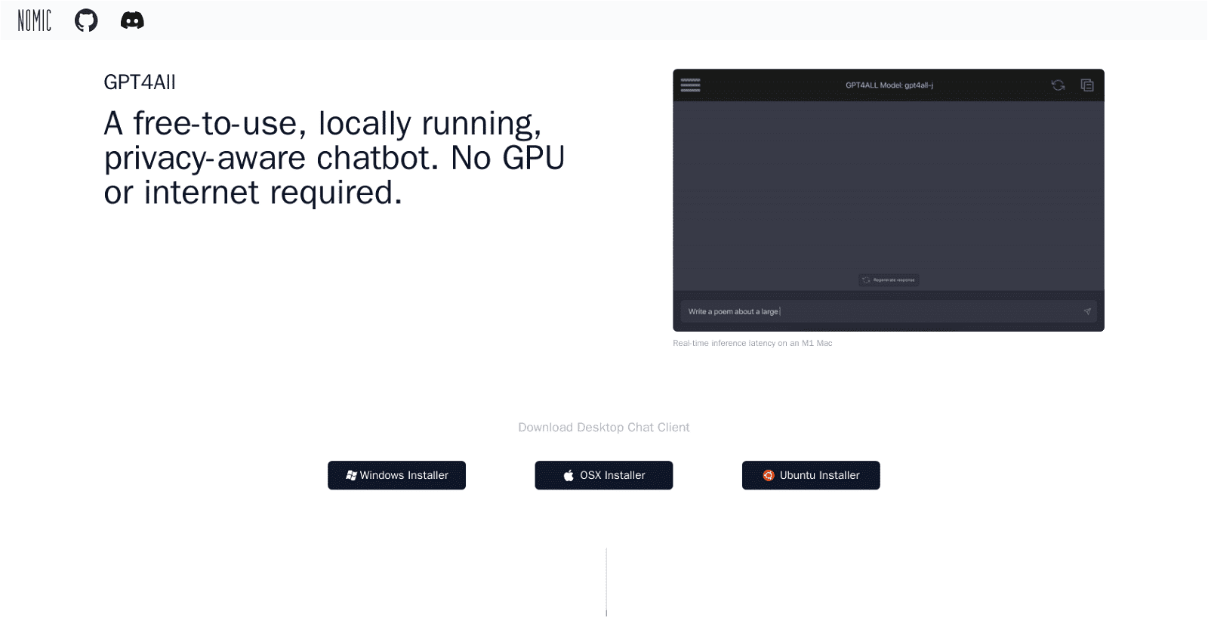Click 'Real-time inference latency on an M1 Mac' caption
This screenshot has width=1208, height=630.
pos(752,343)
